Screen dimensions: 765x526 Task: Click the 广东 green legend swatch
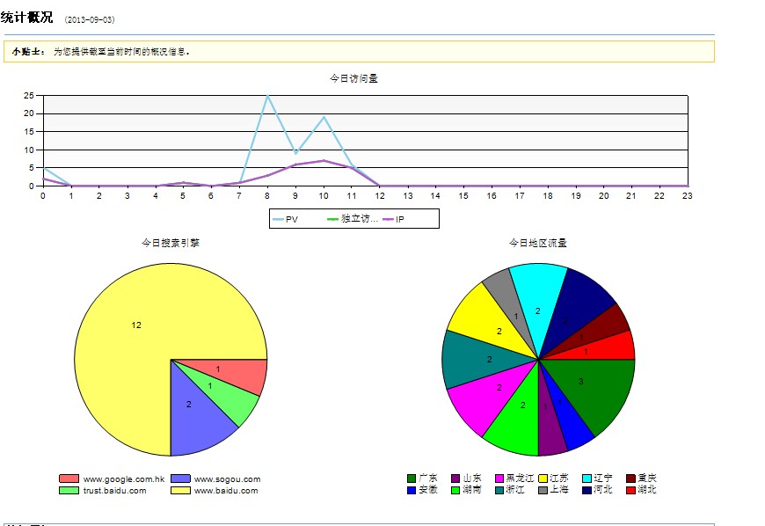coord(412,479)
